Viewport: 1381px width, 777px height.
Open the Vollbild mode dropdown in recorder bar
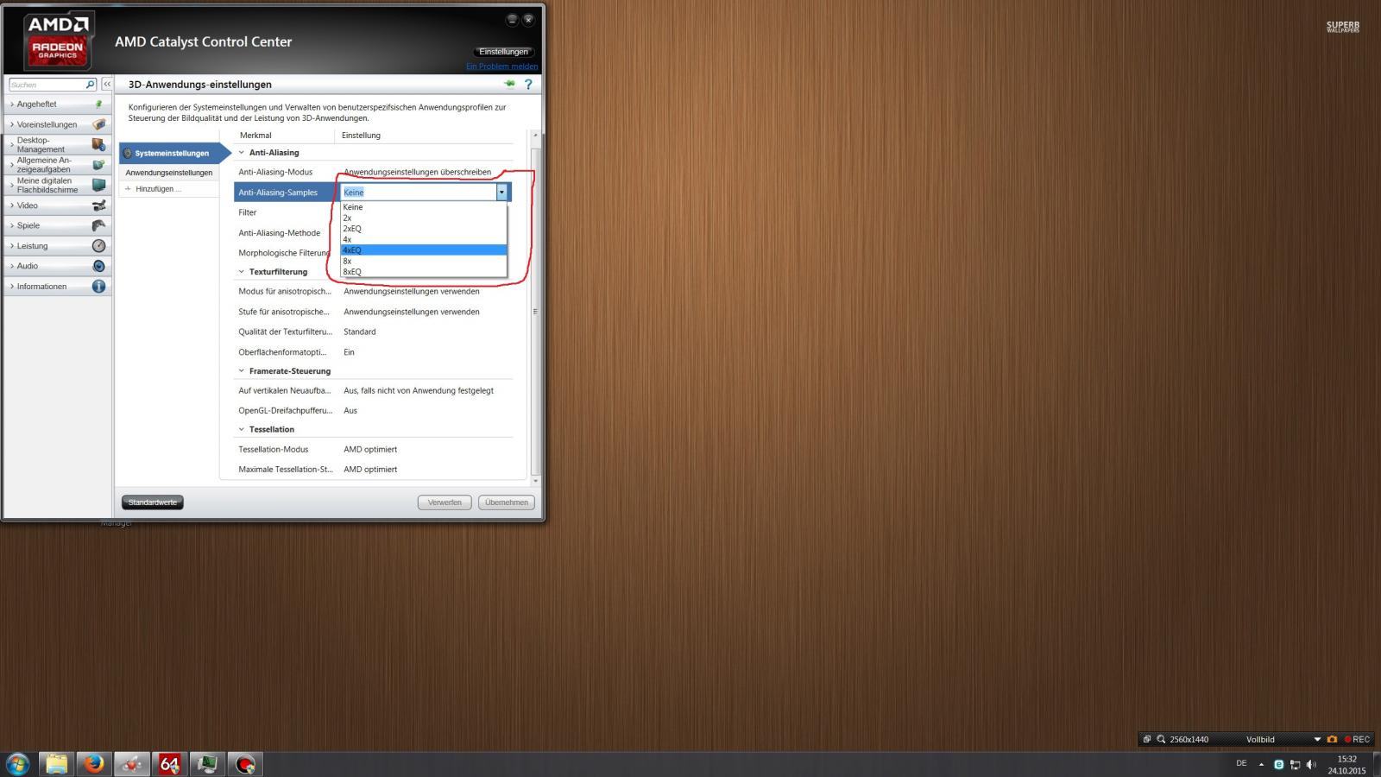[x=1317, y=739]
